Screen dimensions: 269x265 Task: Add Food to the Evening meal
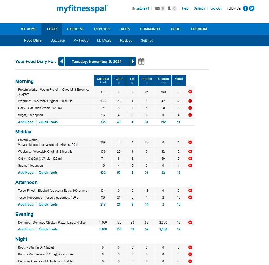(x=26, y=229)
